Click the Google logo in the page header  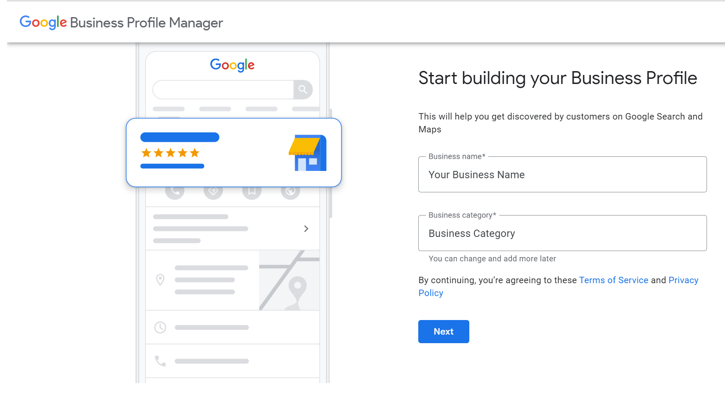pos(43,22)
